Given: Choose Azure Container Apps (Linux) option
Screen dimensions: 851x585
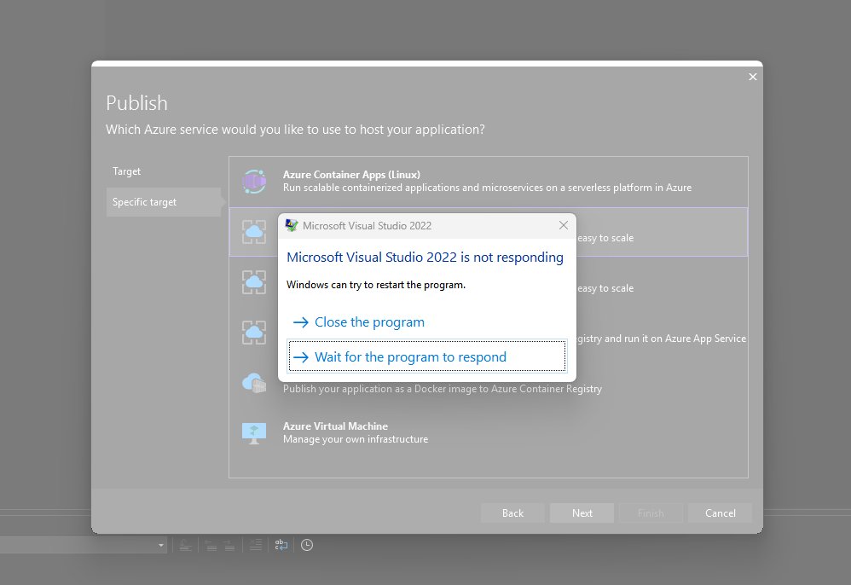Looking at the screenshot, I should pos(489,182).
